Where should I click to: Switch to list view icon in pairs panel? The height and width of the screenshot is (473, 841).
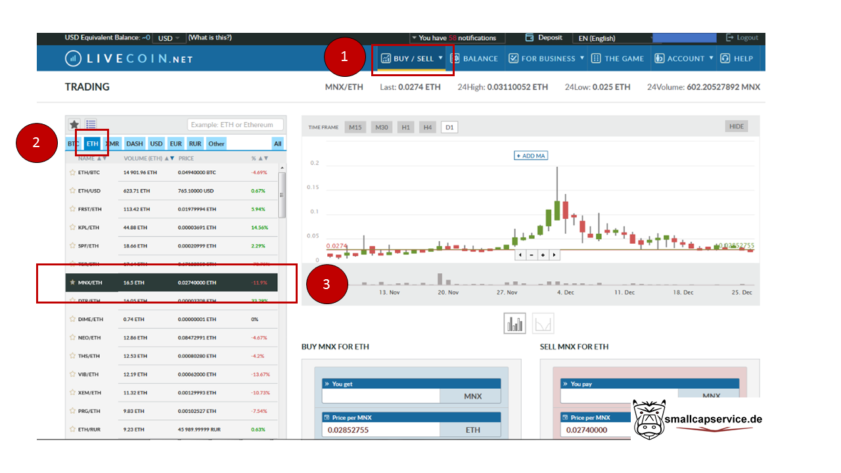[91, 124]
